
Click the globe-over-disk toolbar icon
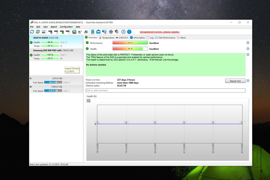click(74, 32)
